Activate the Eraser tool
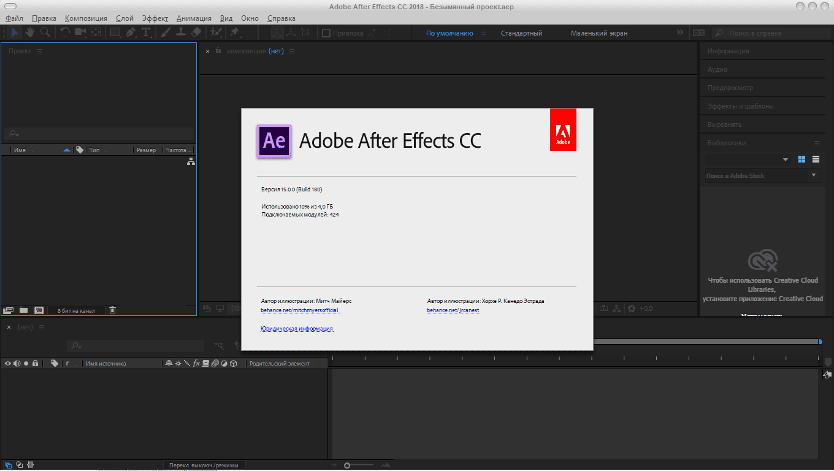 click(x=196, y=33)
